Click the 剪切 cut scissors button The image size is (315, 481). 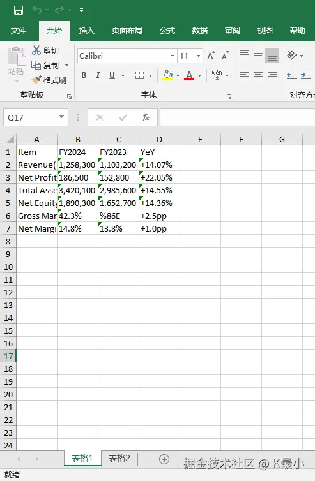click(x=45, y=50)
